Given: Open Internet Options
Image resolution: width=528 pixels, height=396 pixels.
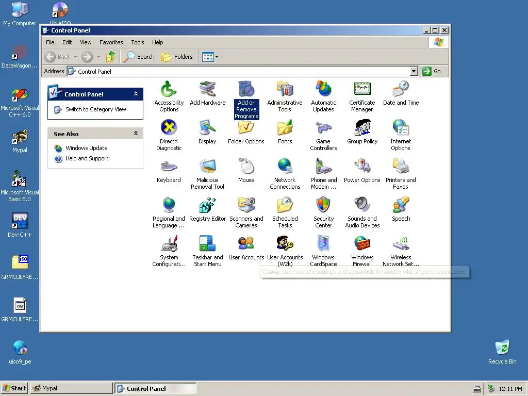Looking at the screenshot, I should (401, 135).
